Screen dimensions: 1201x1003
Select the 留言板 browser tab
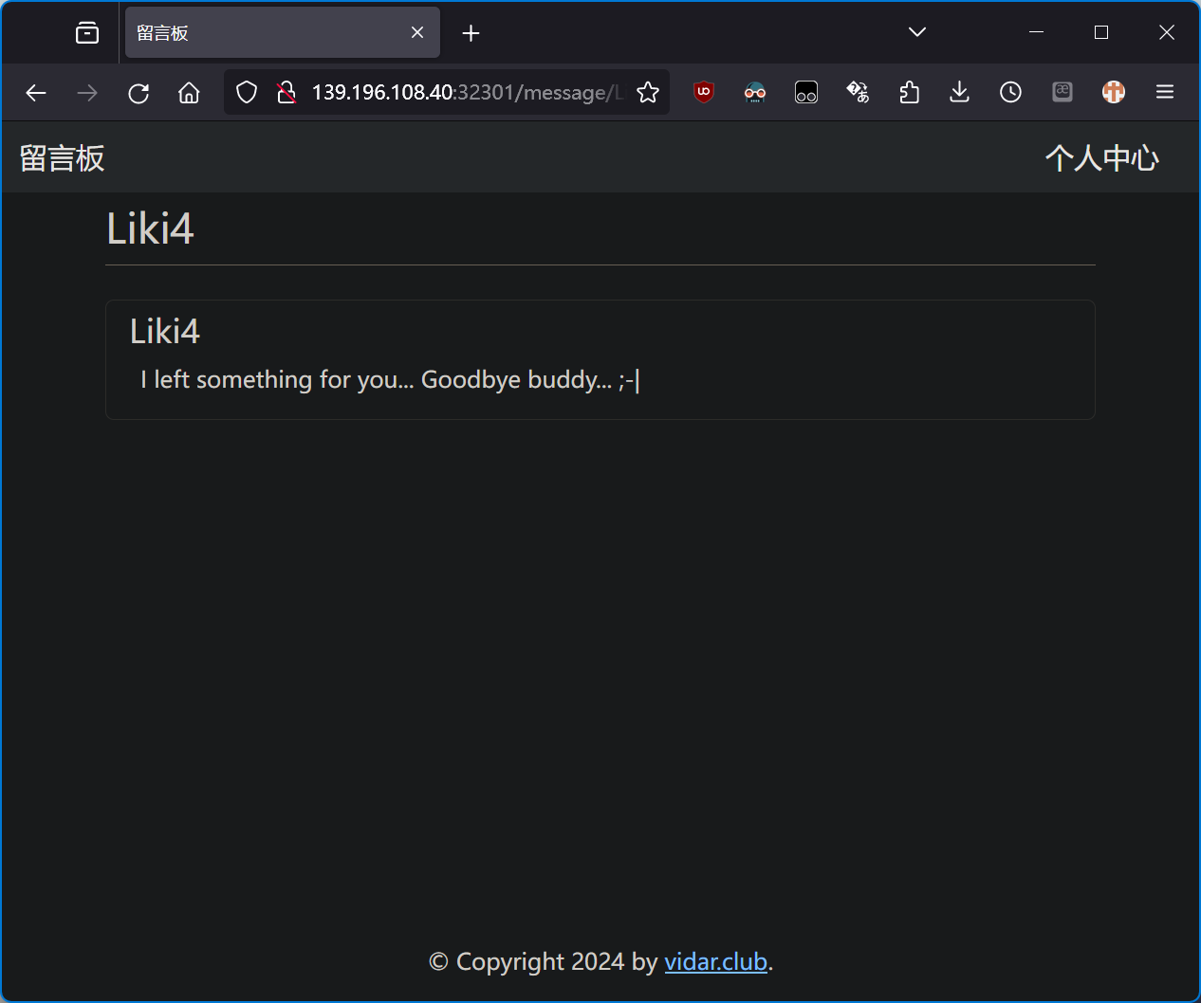(266, 33)
